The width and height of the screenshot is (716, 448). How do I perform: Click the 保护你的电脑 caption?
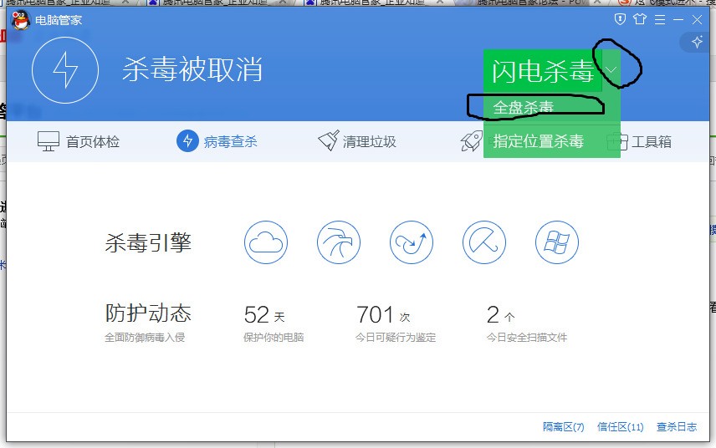[x=274, y=338]
